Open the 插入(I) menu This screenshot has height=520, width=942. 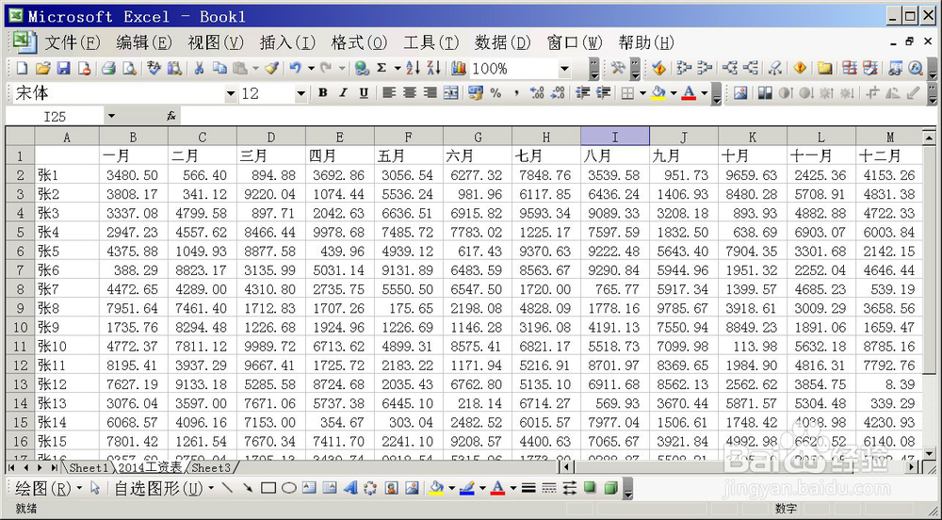tap(287, 42)
